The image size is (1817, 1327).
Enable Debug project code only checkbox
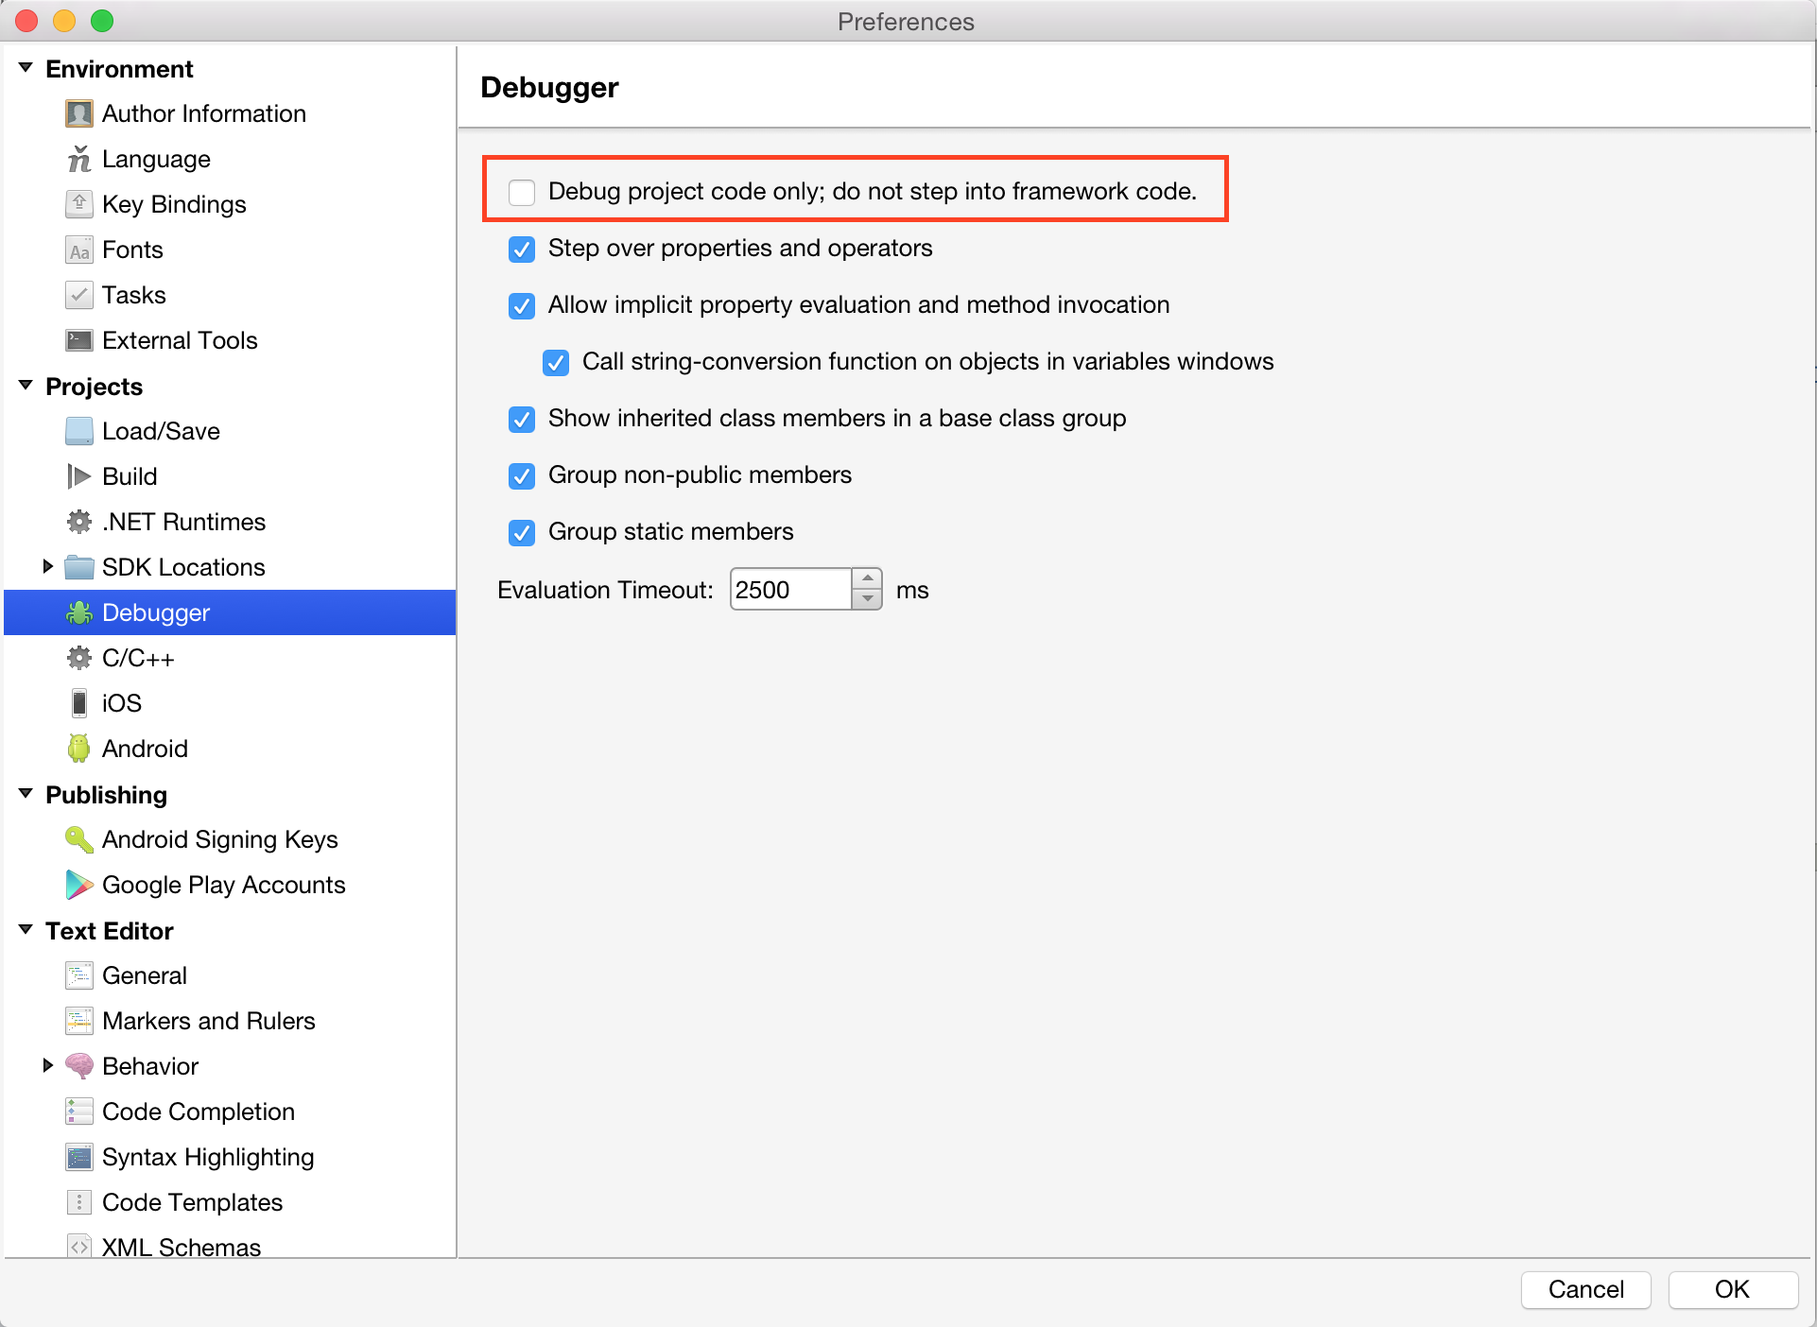click(522, 192)
